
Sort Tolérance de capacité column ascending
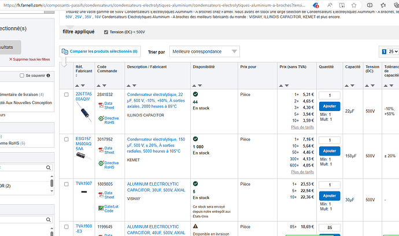coord(386,86)
